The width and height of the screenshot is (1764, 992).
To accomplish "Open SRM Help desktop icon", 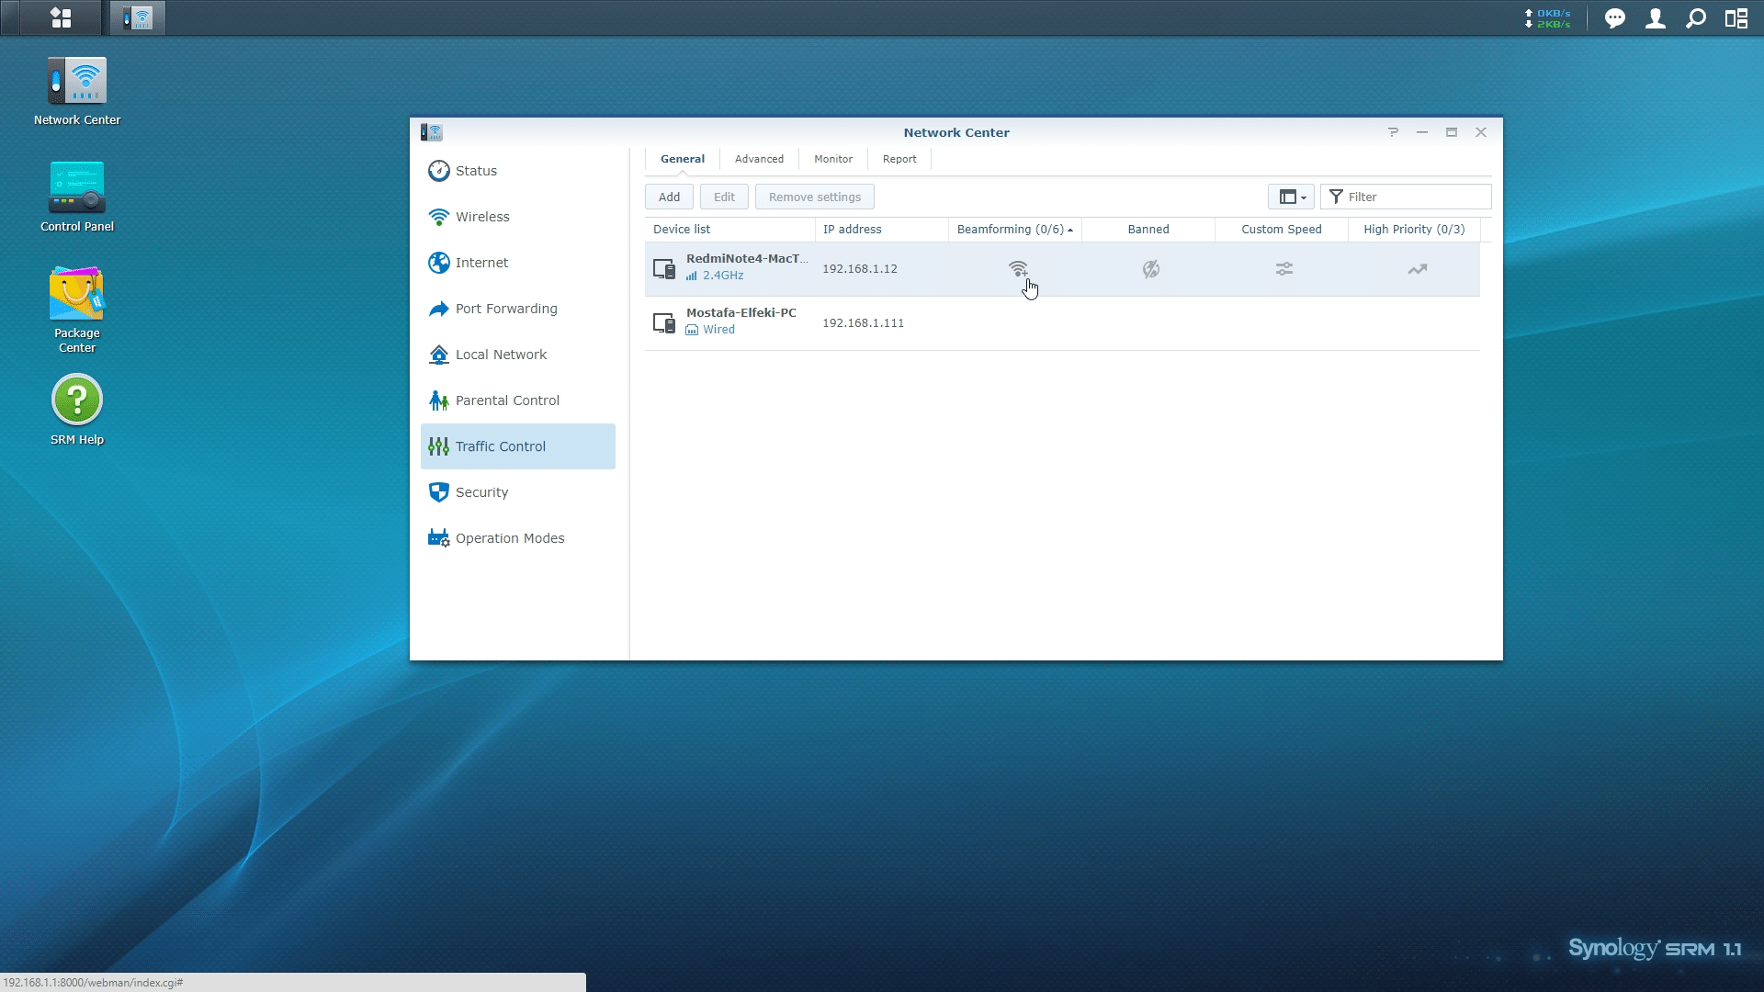I will 77,411.
